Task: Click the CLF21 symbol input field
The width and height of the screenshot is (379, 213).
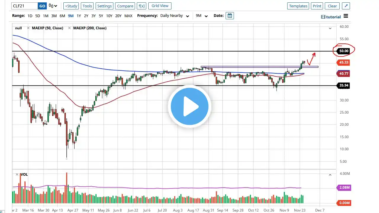Action: [x=25, y=6]
